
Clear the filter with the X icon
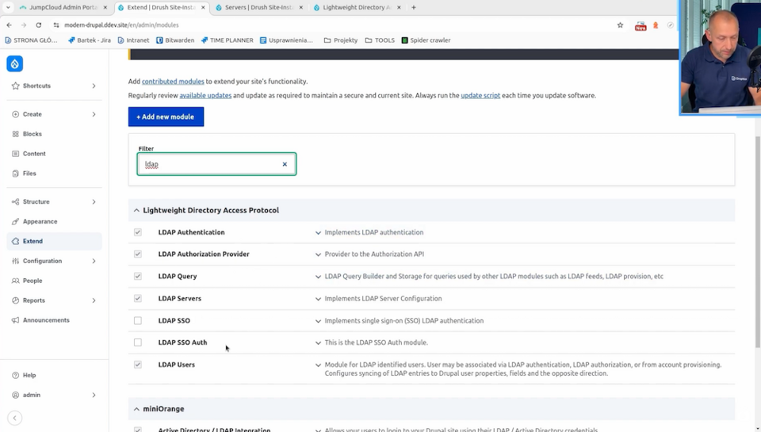tap(285, 164)
